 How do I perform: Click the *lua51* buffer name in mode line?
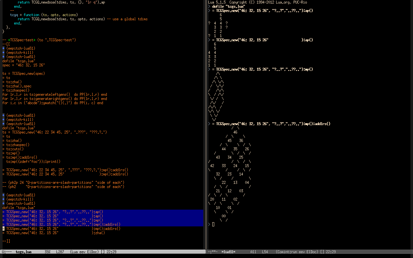(x=228, y=252)
